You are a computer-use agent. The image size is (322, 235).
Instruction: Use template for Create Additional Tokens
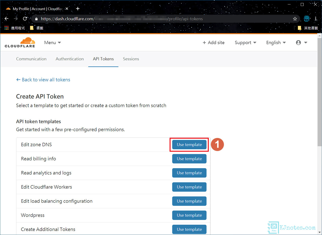[x=189, y=229]
